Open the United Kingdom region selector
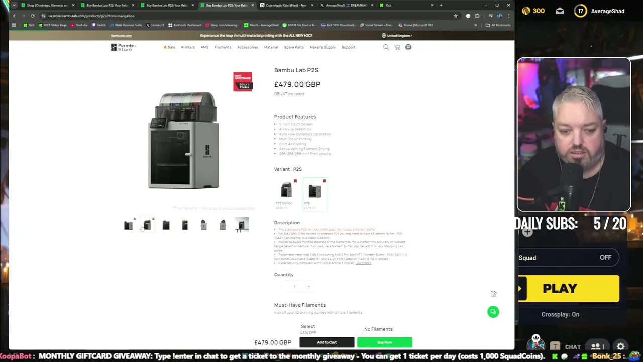The width and height of the screenshot is (643, 362). coord(397,36)
